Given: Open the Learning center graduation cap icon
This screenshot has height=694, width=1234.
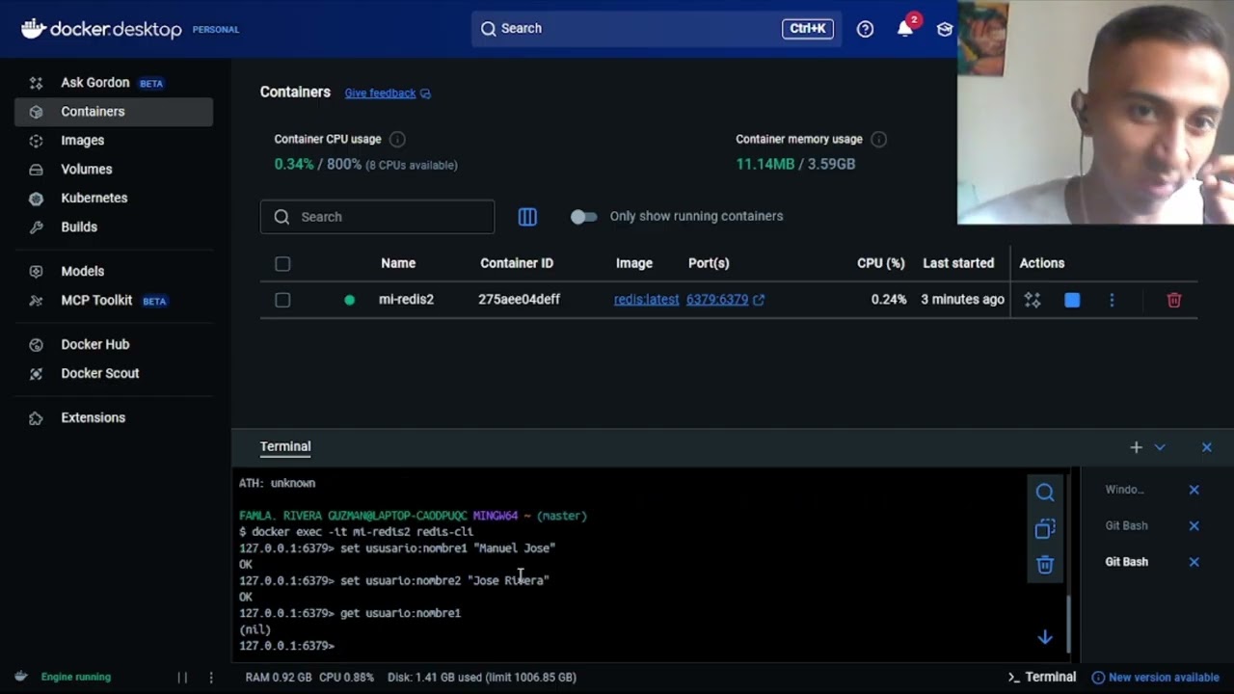Looking at the screenshot, I should (x=945, y=29).
